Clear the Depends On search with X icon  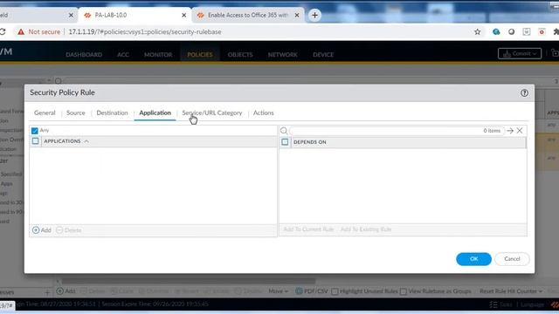(520, 131)
